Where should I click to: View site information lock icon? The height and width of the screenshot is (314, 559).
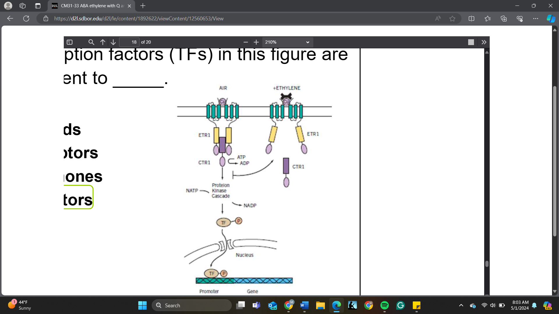click(x=46, y=18)
